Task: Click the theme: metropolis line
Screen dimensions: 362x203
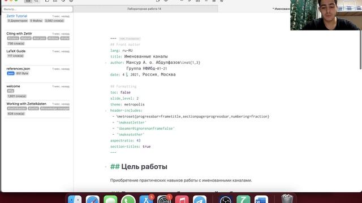Action: pyautogui.click(x=127, y=104)
